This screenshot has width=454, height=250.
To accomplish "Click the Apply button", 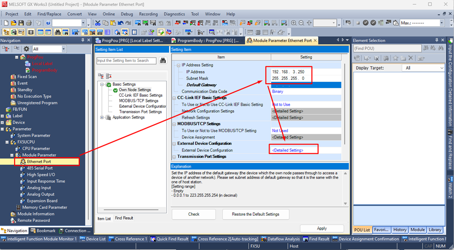I will tap(322, 229).
